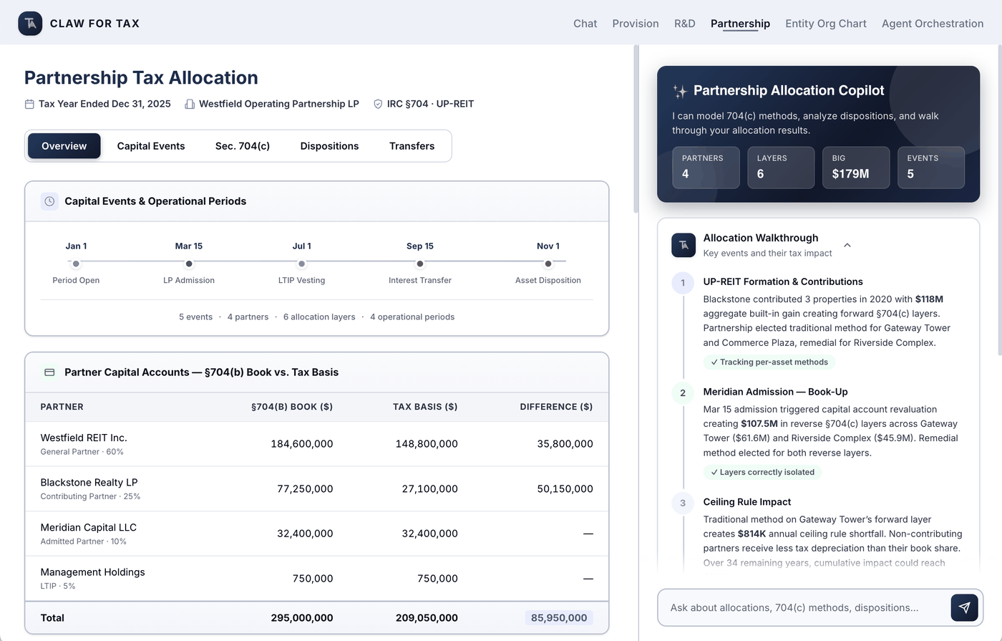The height and width of the screenshot is (641, 1002).
Task: Select the Overview tab
Action: pyautogui.click(x=64, y=146)
